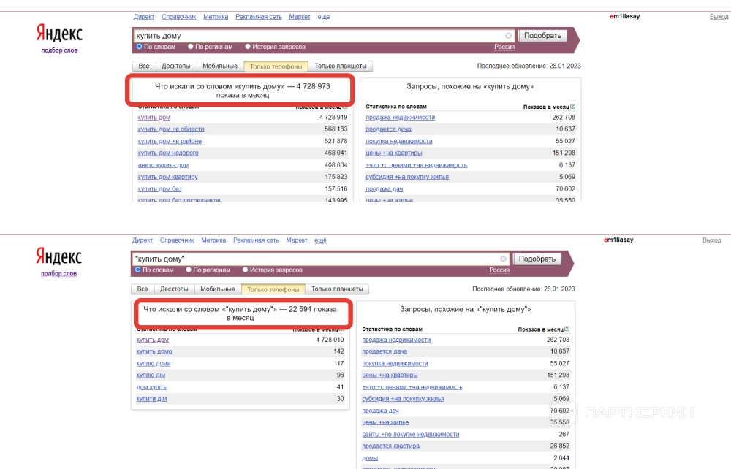Expand the ещё menu in the top navigation
Viewport: 731px width, 469px height.
coord(323,17)
